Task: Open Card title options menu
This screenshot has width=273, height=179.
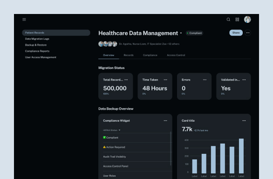Action: 244,121
